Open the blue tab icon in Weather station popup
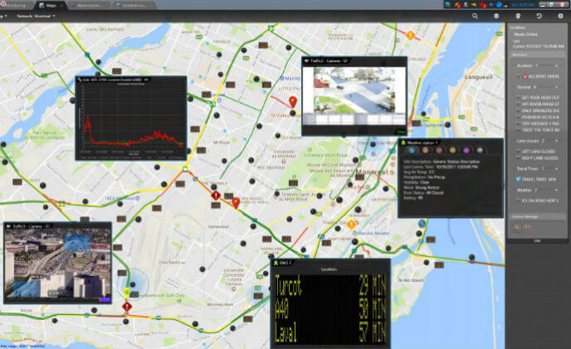The width and height of the screenshot is (571, 349). [x=412, y=150]
